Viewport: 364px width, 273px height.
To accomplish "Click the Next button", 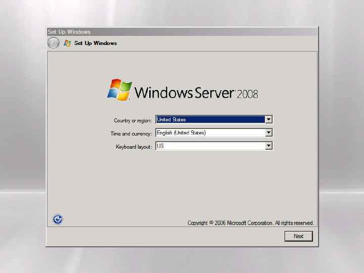I will (x=299, y=236).
